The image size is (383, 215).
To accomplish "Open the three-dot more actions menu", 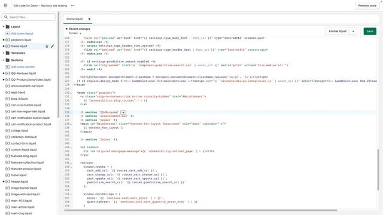I will tap(73, 5).
